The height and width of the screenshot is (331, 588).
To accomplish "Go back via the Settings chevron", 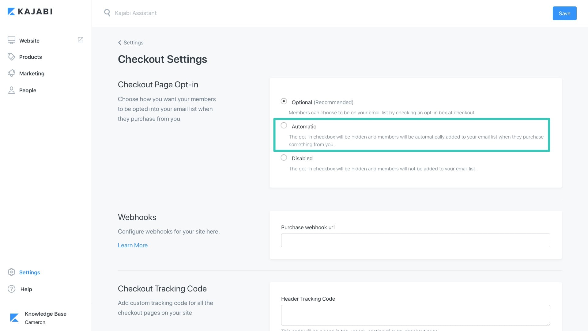I will pos(120,43).
